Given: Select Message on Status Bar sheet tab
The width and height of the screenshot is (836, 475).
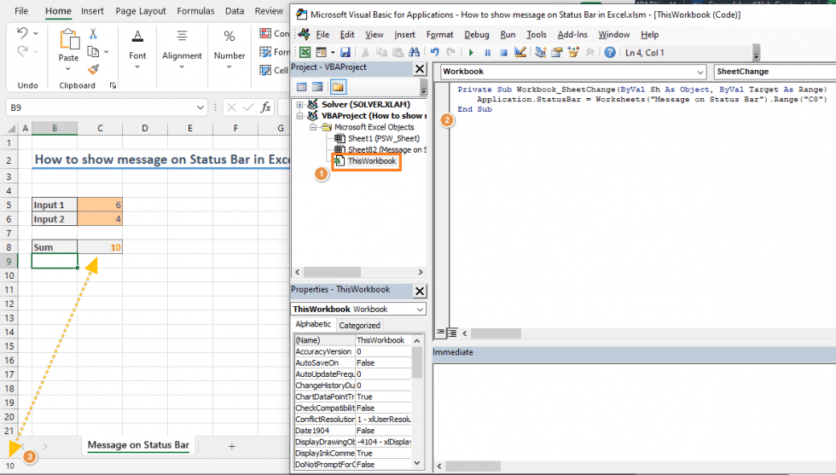Looking at the screenshot, I should pos(138,445).
